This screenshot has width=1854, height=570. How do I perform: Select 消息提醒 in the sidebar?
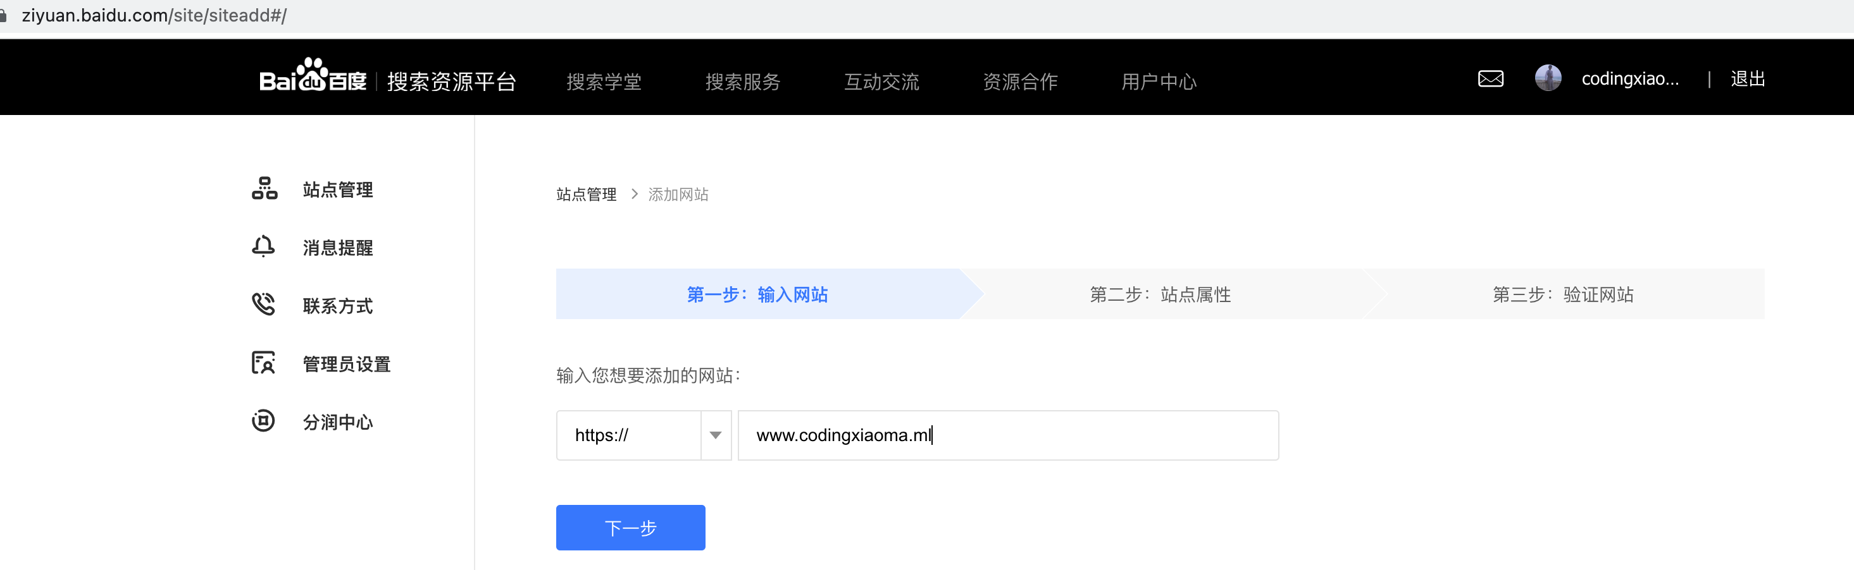pyautogui.click(x=337, y=247)
